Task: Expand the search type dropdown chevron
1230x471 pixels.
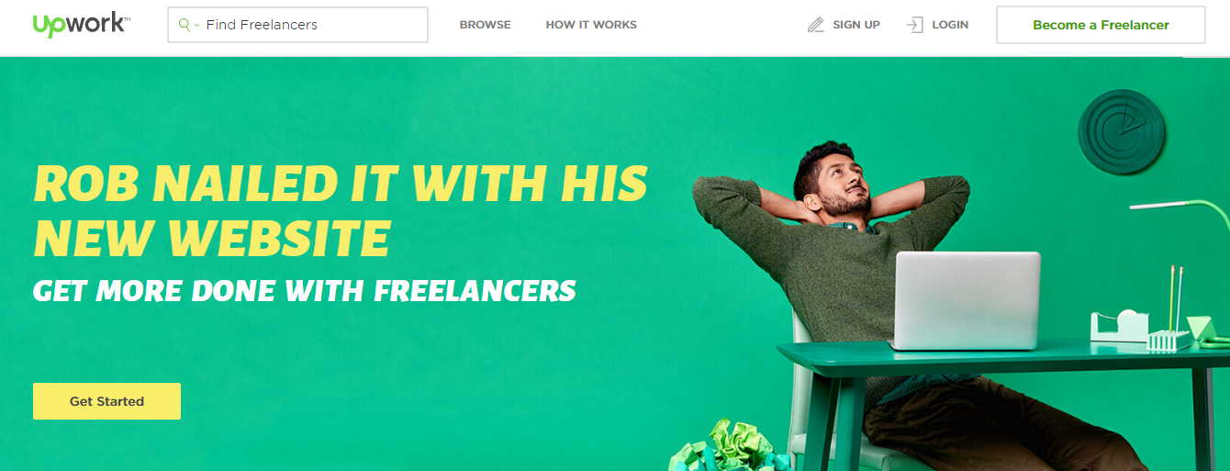Action: point(196,26)
